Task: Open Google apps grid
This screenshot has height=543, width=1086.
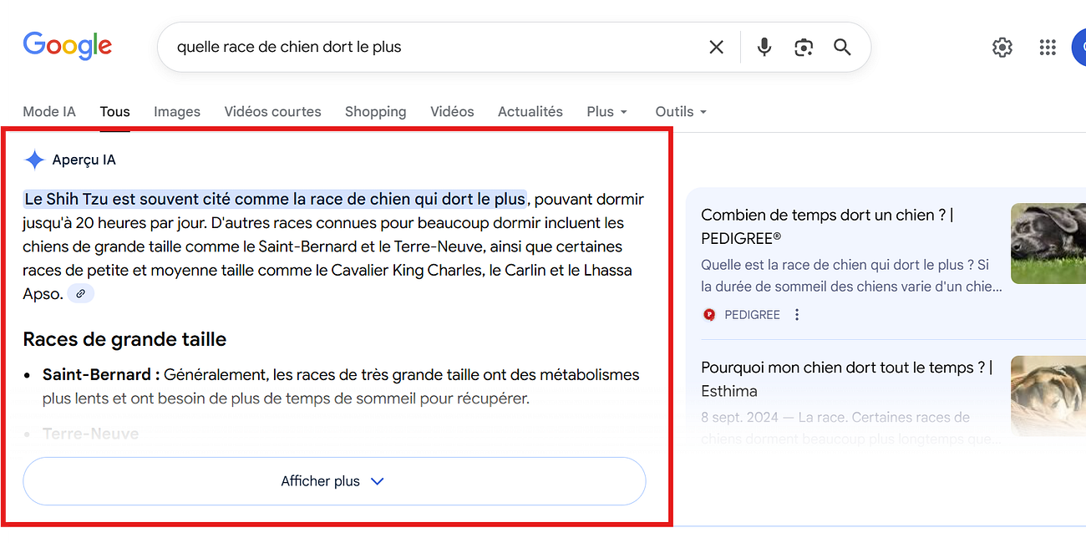Action: click(1048, 48)
